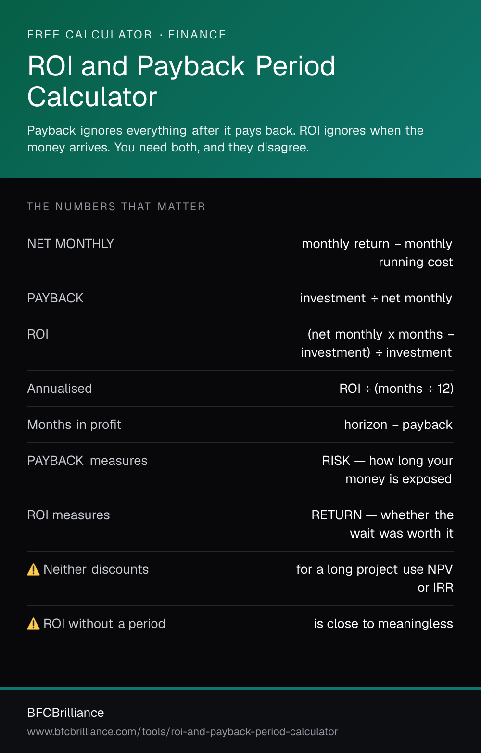Click the Annualised row label
481x753 pixels.
(60, 389)
